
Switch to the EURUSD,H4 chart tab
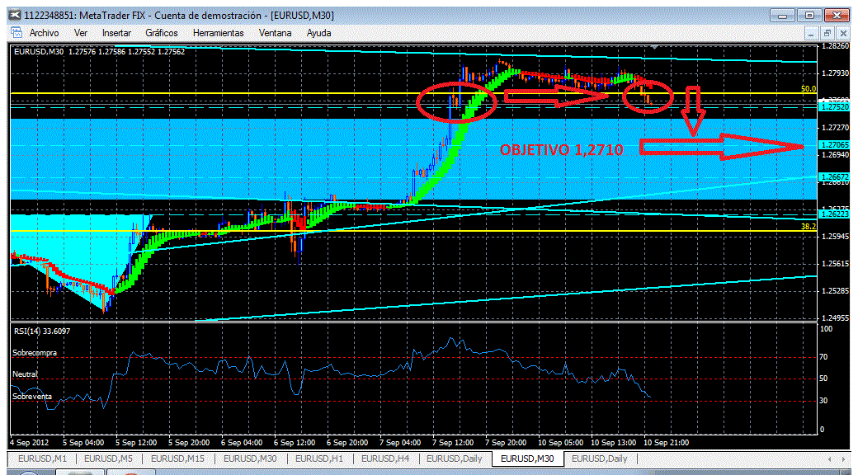tap(388, 459)
